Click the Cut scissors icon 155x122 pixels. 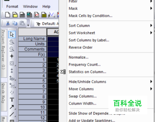point(8,23)
